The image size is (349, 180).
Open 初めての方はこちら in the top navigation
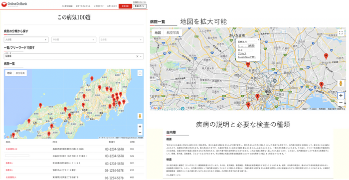pyautogui.click(x=83, y=6)
